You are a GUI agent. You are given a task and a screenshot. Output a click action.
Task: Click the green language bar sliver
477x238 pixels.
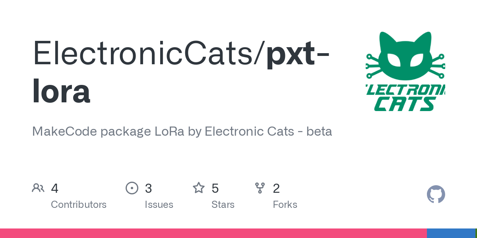(476, 233)
